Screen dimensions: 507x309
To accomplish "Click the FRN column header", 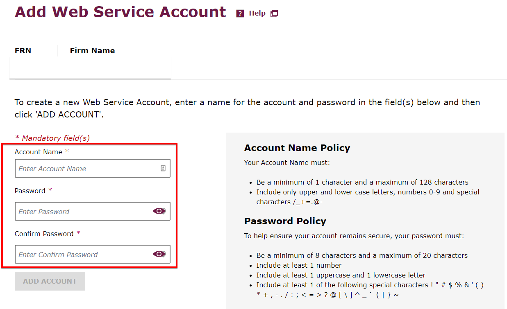I will click(x=23, y=51).
